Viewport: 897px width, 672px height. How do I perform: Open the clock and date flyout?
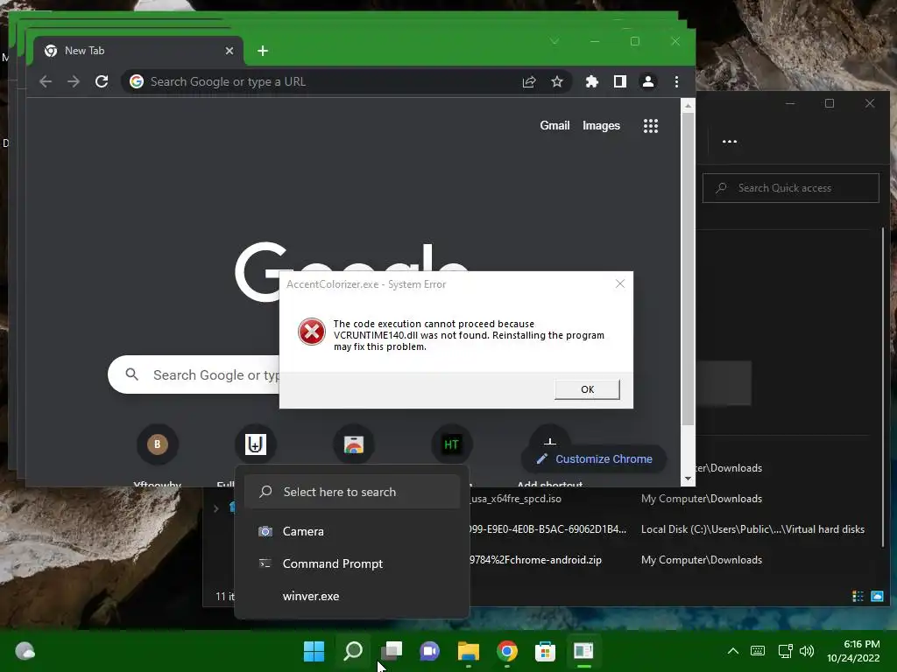click(x=853, y=651)
